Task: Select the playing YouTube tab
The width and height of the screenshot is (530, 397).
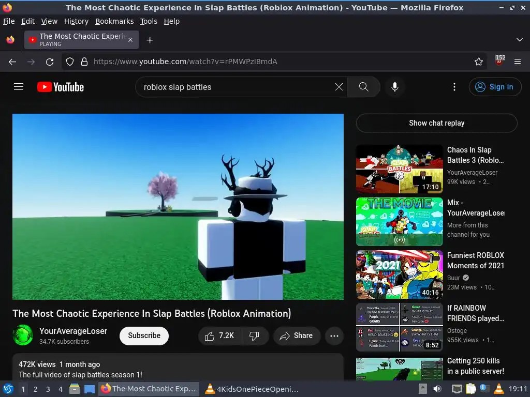Action: (x=81, y=40)
